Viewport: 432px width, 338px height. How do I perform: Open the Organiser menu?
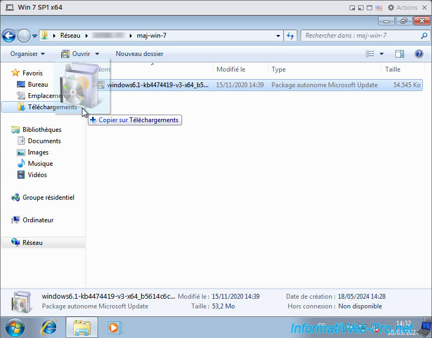27,54
